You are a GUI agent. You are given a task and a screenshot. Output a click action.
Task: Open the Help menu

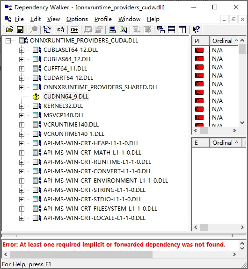coord(153,19)
